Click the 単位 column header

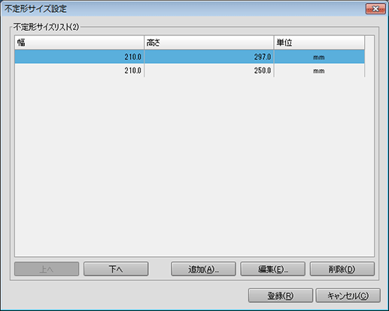pyautogui.click(x=319, y=42)
